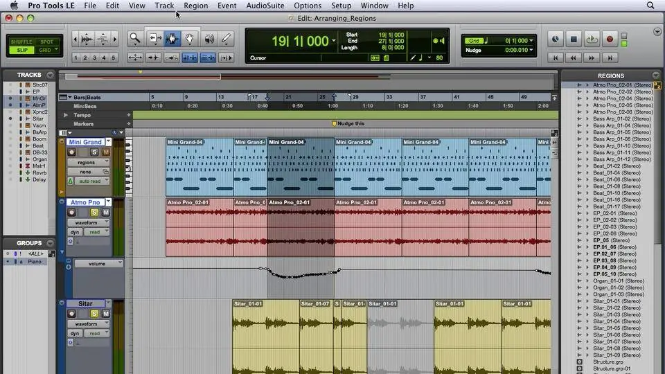Toggle Insertion Follows Playback button
Viewport: 665px width, 374px height.
(226, 57)
